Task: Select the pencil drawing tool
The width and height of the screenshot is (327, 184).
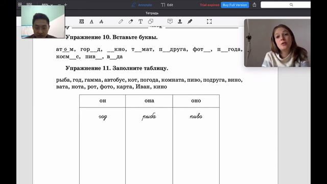Action: pyautogui.click(x=121, y=21)
